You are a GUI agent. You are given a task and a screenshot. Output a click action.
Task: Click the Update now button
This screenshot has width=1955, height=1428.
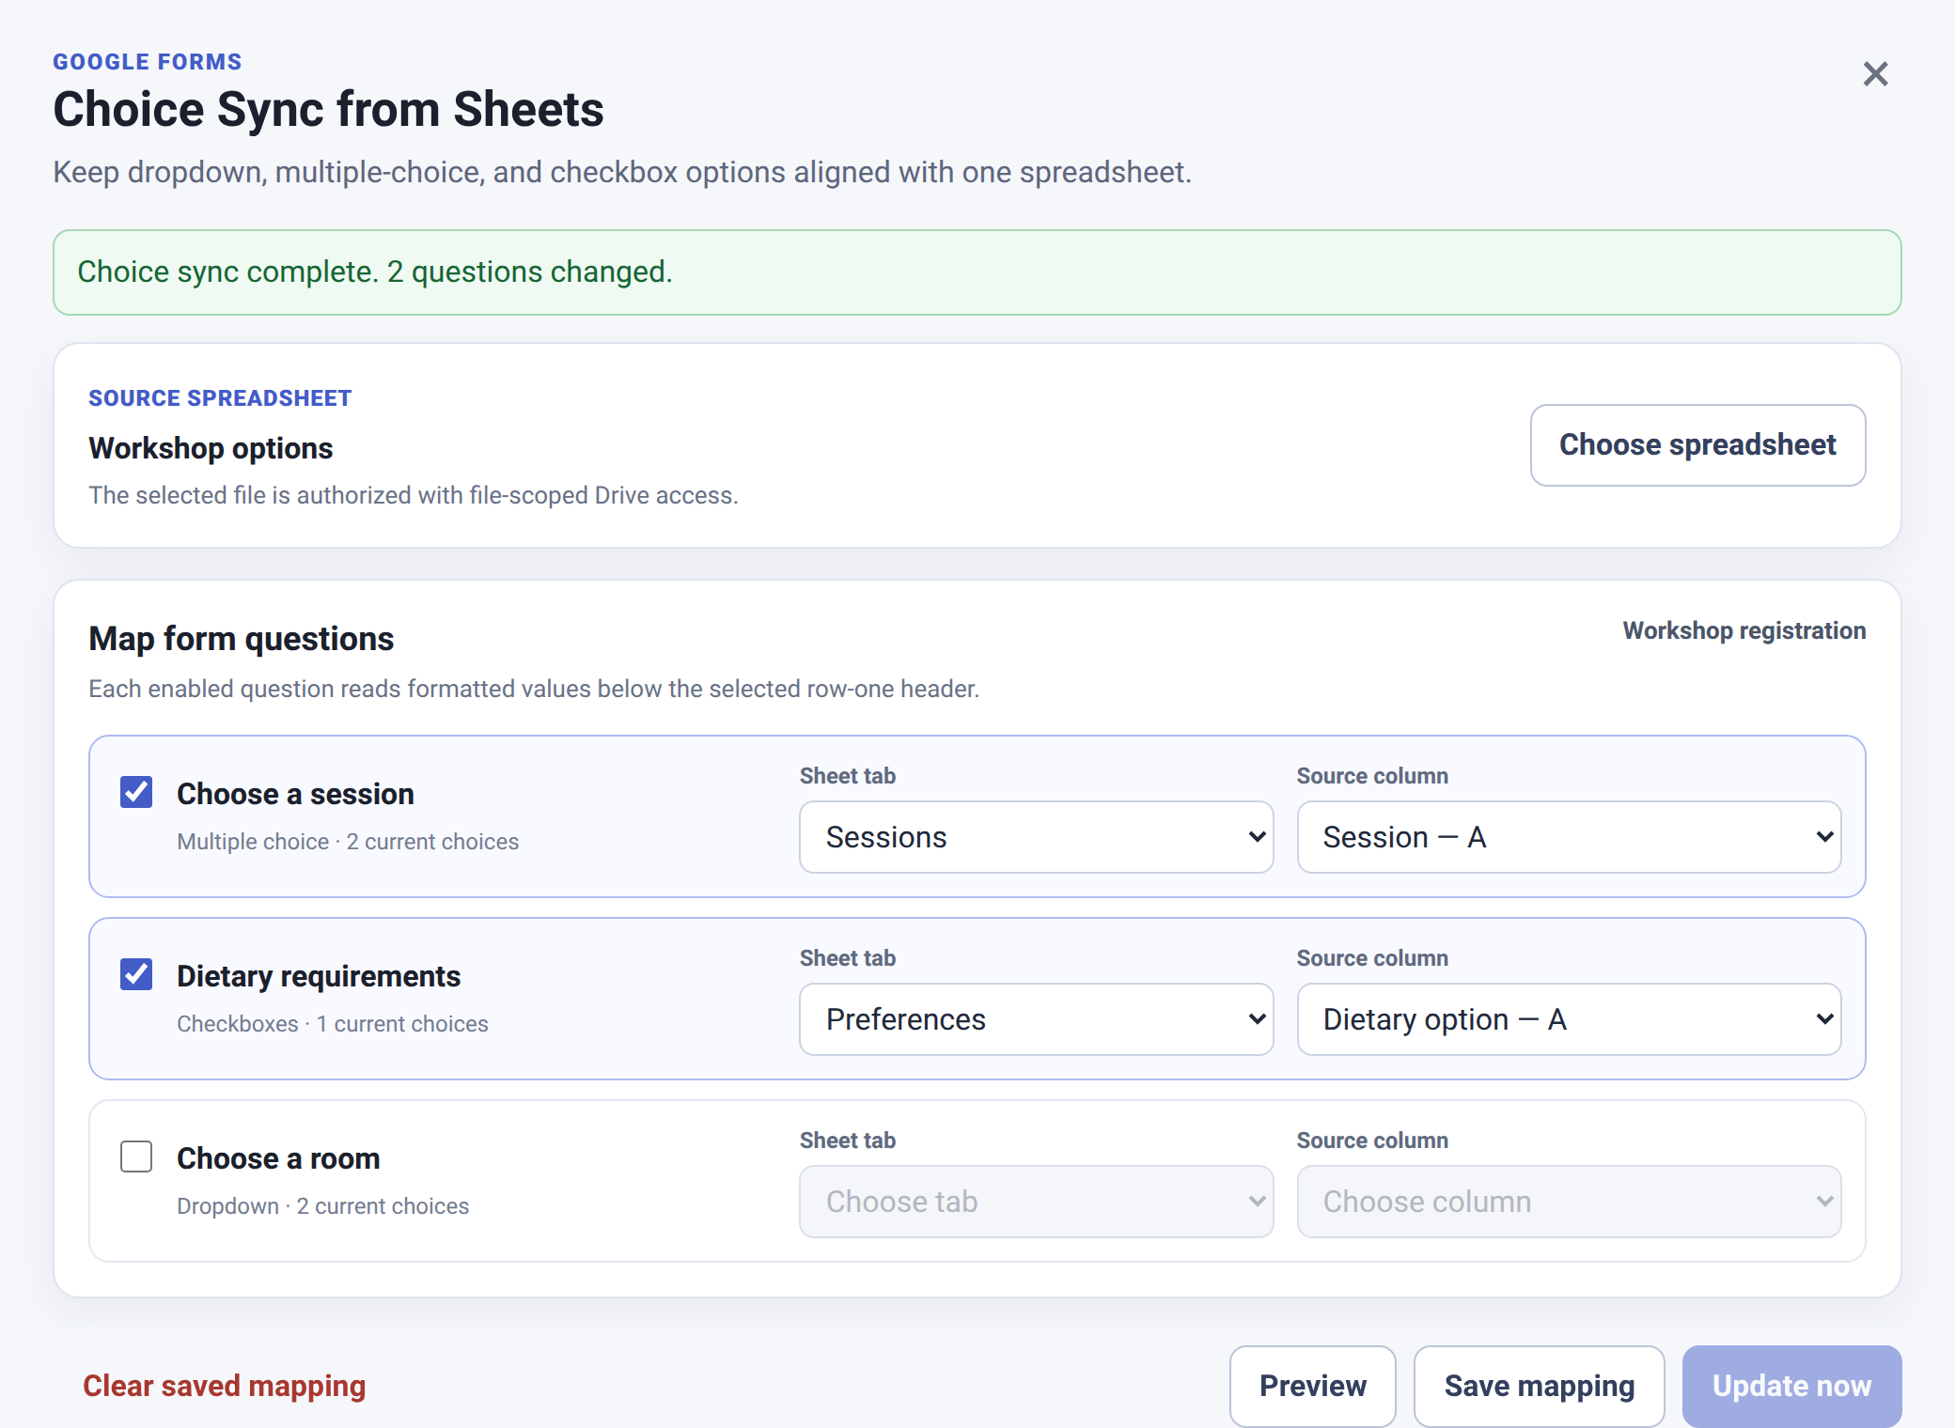tap(1791, 1387)
